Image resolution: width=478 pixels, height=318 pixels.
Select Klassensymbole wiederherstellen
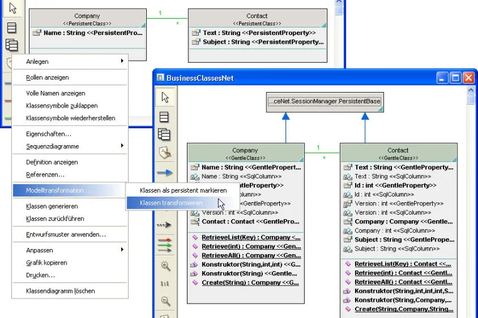[x=71, y=118]
